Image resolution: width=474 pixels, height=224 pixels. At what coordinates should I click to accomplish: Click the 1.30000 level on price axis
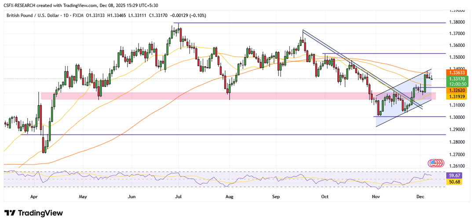coord(458,117)
